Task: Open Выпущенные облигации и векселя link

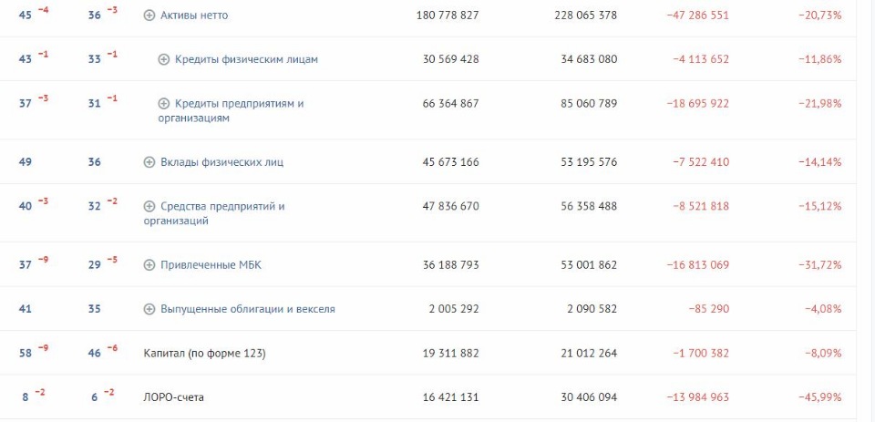Action: (248, 309)
